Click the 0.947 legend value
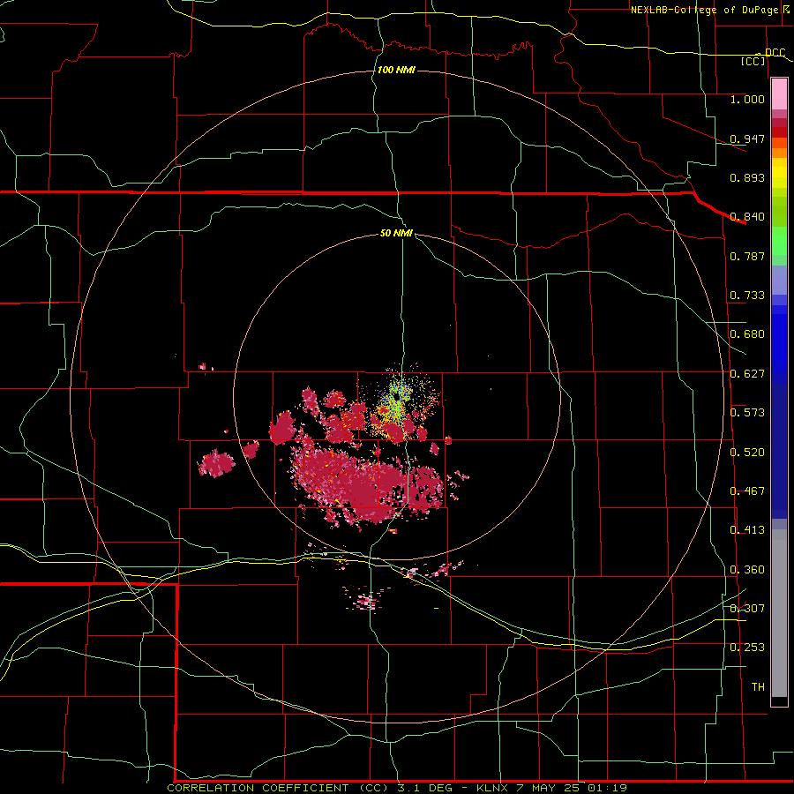The width and height of the screenshot is (794, 794). coord(747,139)
